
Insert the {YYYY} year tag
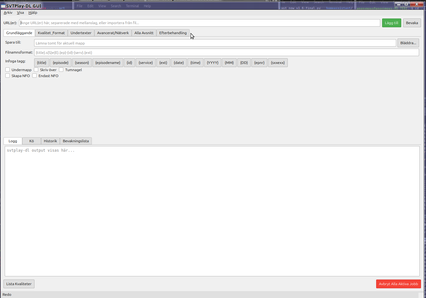(213, 62)
